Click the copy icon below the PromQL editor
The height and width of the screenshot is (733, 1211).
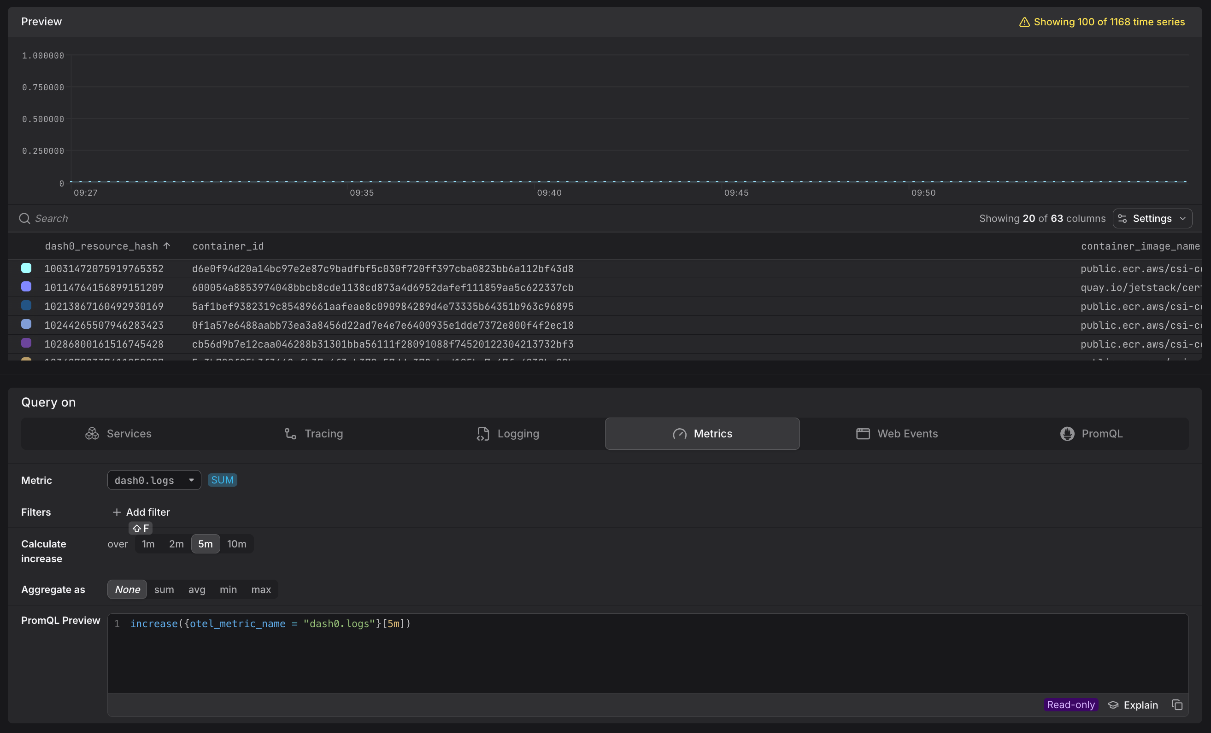(1177, 704)
